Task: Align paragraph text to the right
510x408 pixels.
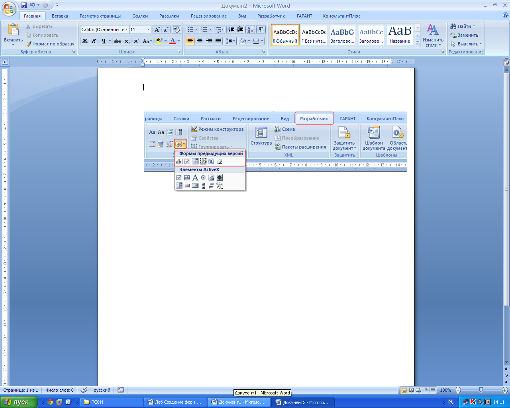Action: (209, 41)
